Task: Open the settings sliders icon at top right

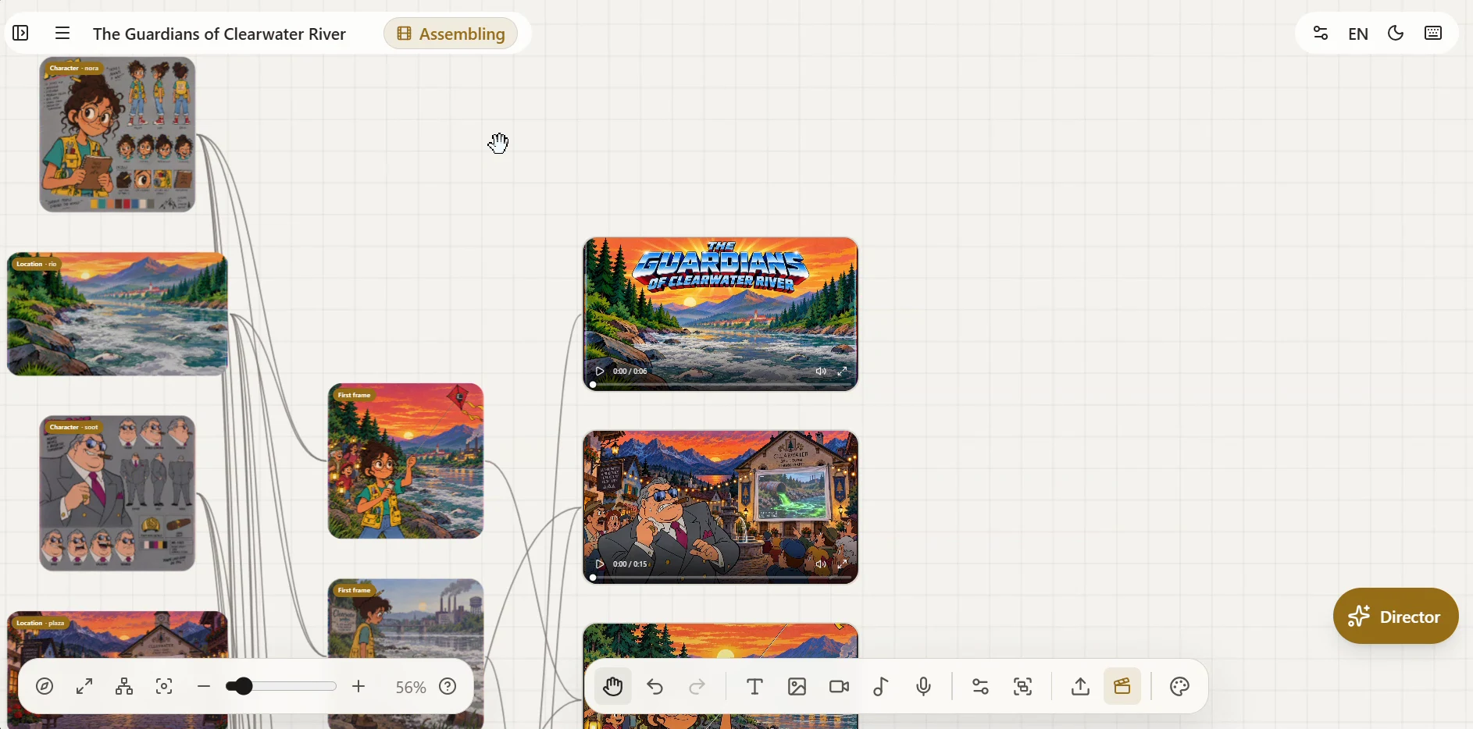Action: point(1321,34)
